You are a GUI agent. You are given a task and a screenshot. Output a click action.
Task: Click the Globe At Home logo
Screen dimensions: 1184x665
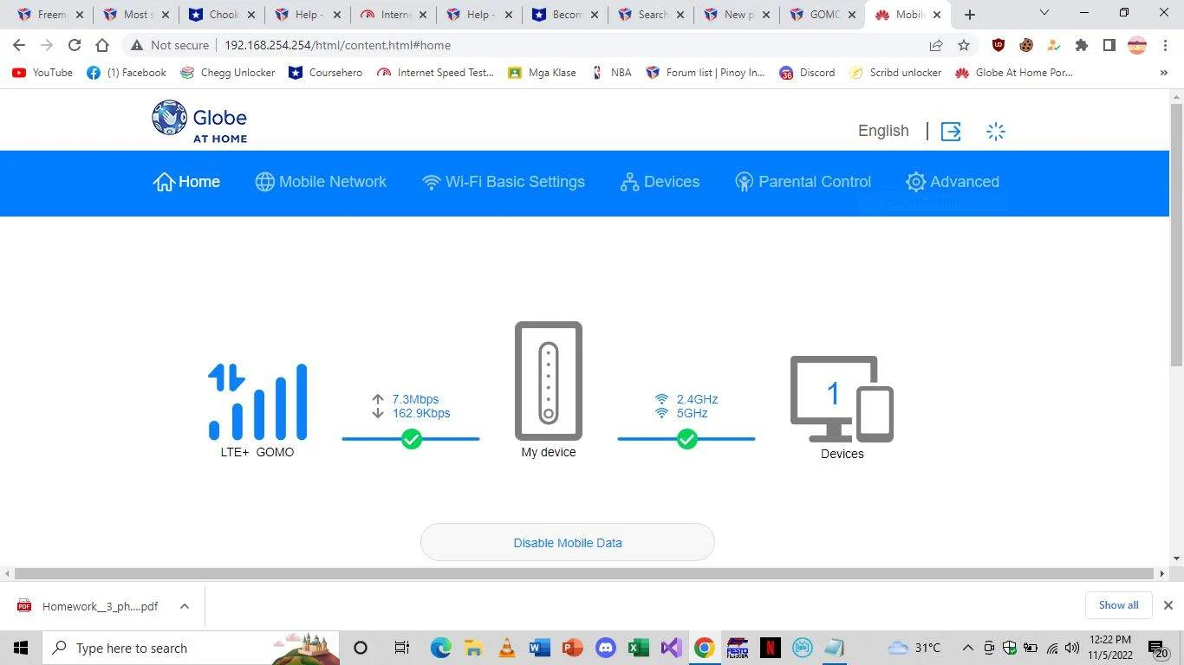point(199,121)
